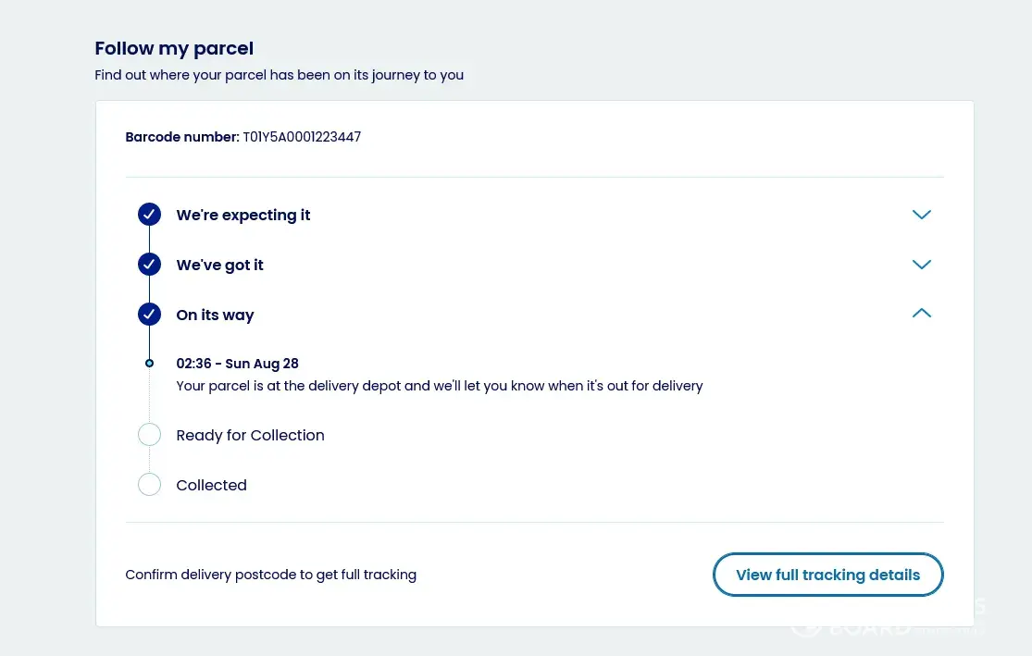Expand the "We've got it" chevron
This screenshot has height=656, width=1032.
coord(921,265)
